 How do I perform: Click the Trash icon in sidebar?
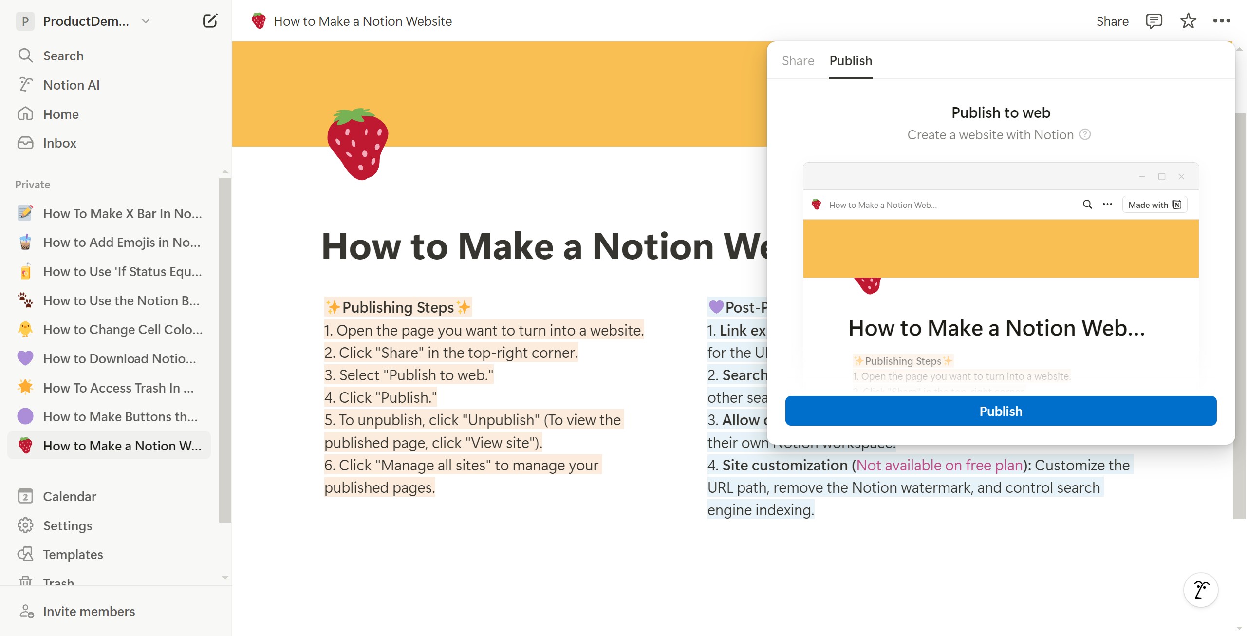[x=25, y=581]
